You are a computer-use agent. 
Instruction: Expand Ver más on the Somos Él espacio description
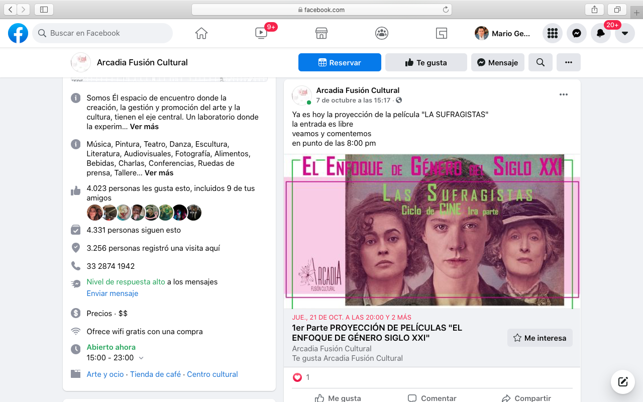[x=144, y=127]
